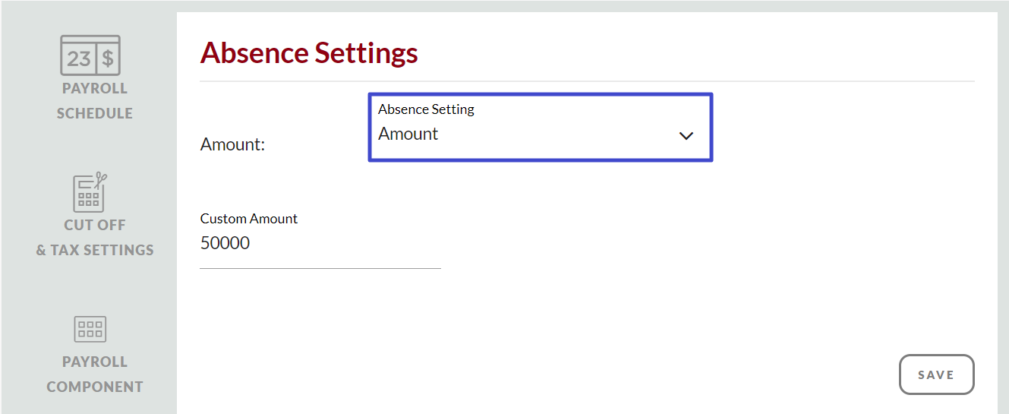Click the underline beneath Custom Amount field
Image resolution: width=1009 pixels, height=414 pixels.
(320, 267)
